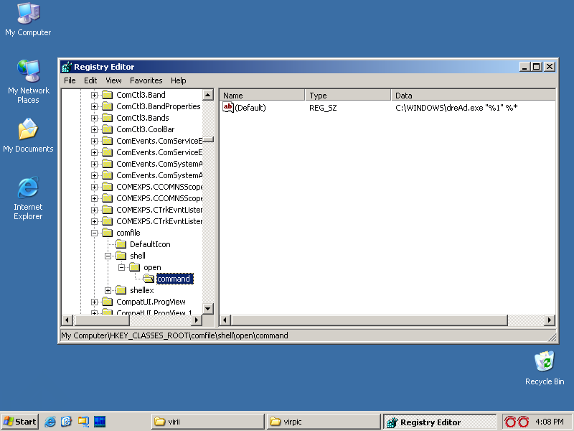Select the comfile folder icon
This screenshot has width=574, height=431.
click(x=107, y=233)
